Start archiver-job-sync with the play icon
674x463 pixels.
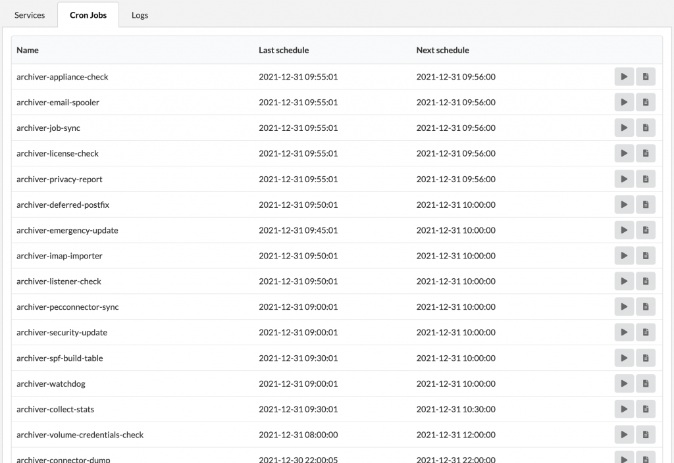point(624,128)
